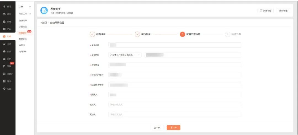The height and width of the screenshot is (135, 298).
Task: Click the 下一步 next step button
Action: tap(174, 128)
